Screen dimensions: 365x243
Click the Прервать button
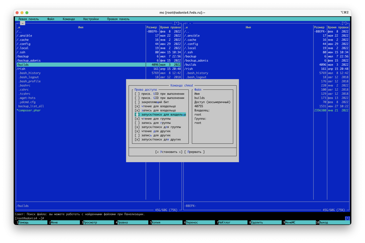[194, 152]
